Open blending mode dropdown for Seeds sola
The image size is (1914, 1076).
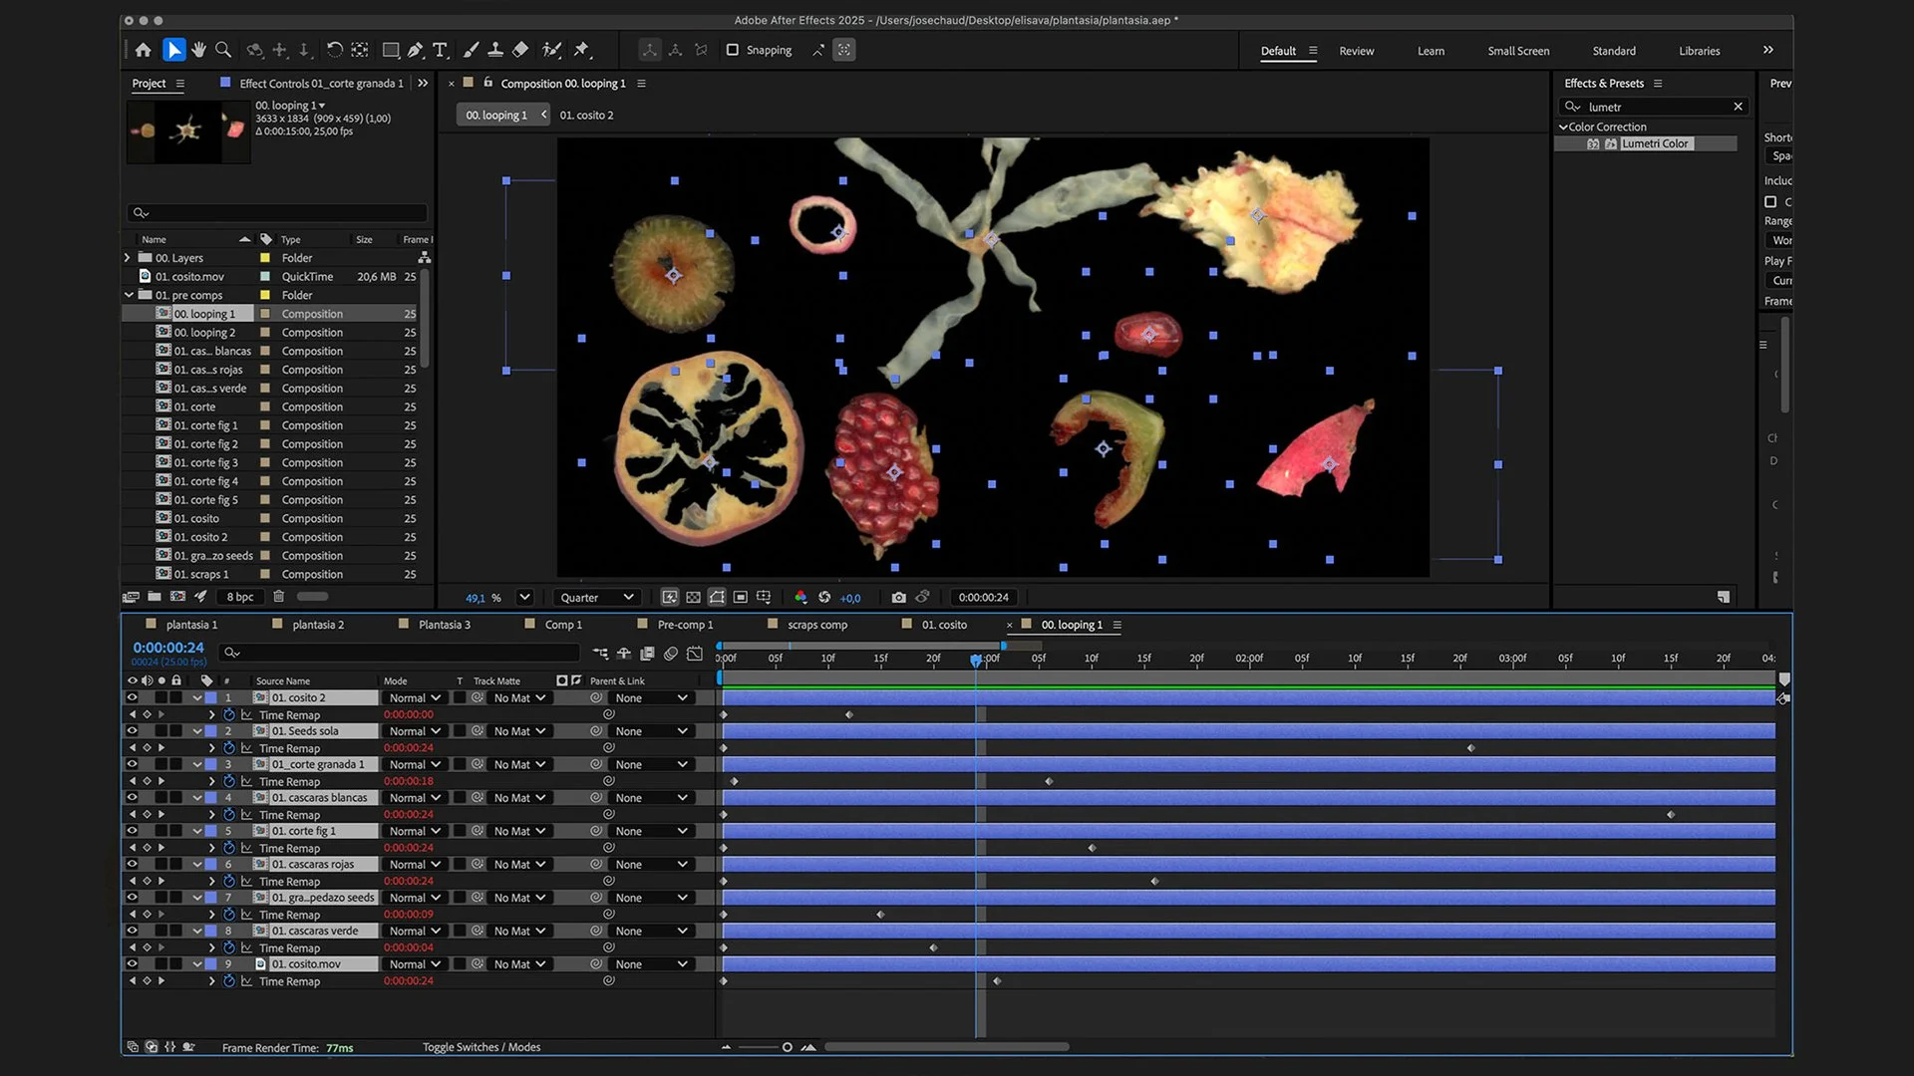pyautogui.click(x=415, y=731)
